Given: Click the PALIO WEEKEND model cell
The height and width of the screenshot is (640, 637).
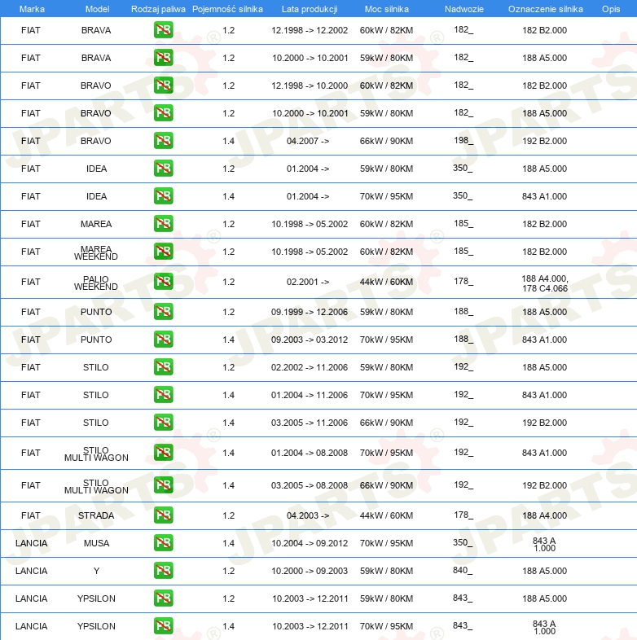Looking at the screenshot, I should coord(96,283).
